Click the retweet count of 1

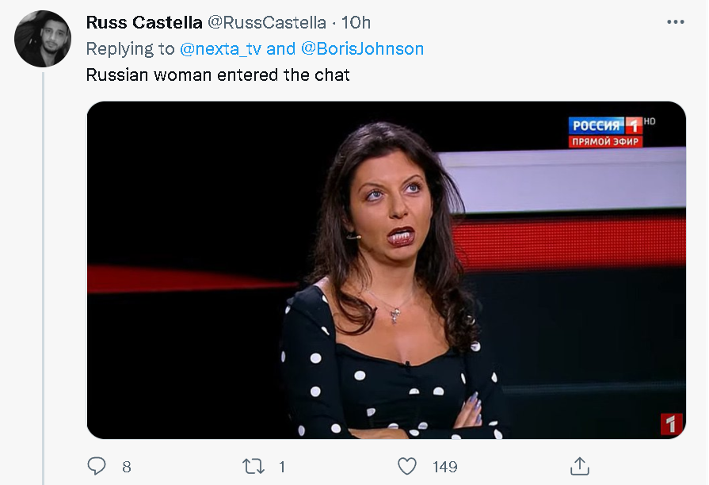tap(282, 467)
